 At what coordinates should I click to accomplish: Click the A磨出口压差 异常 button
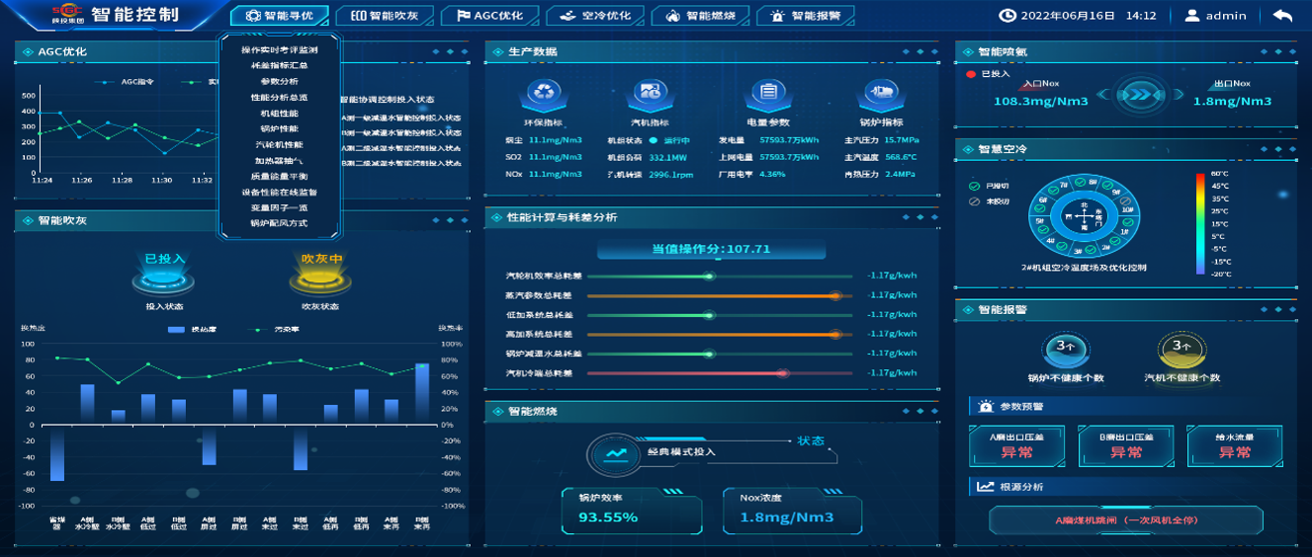1016,446
